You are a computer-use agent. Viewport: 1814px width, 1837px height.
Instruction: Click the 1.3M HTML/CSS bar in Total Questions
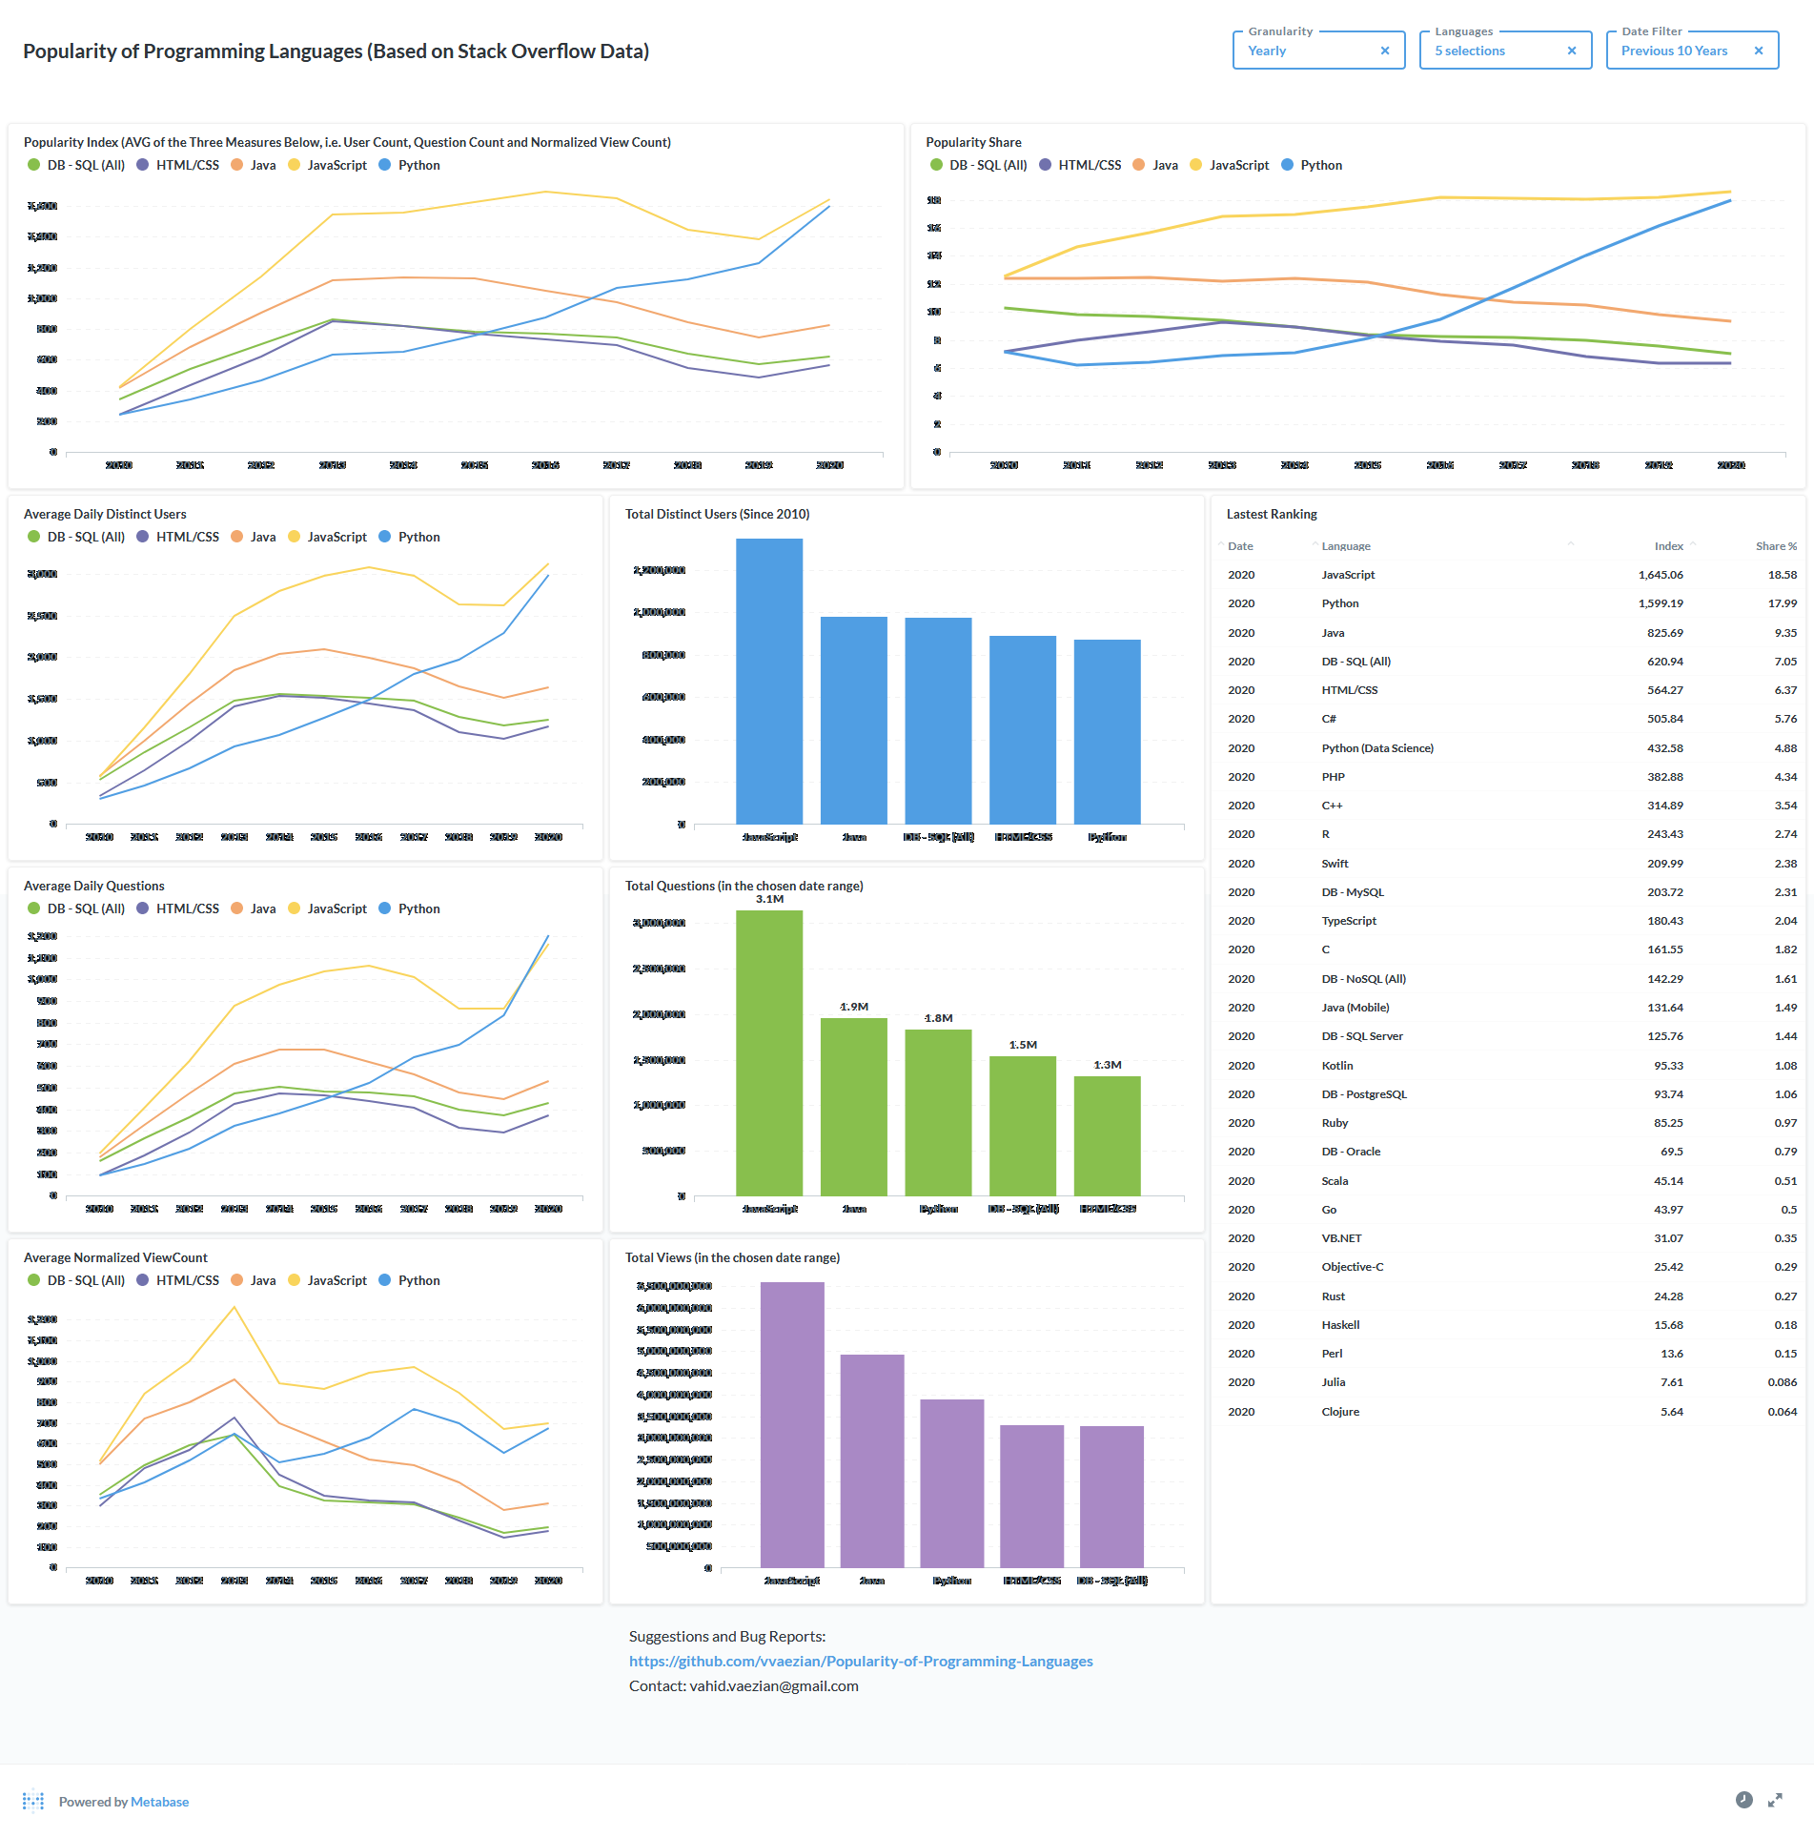click(x=1108, y=1135)
